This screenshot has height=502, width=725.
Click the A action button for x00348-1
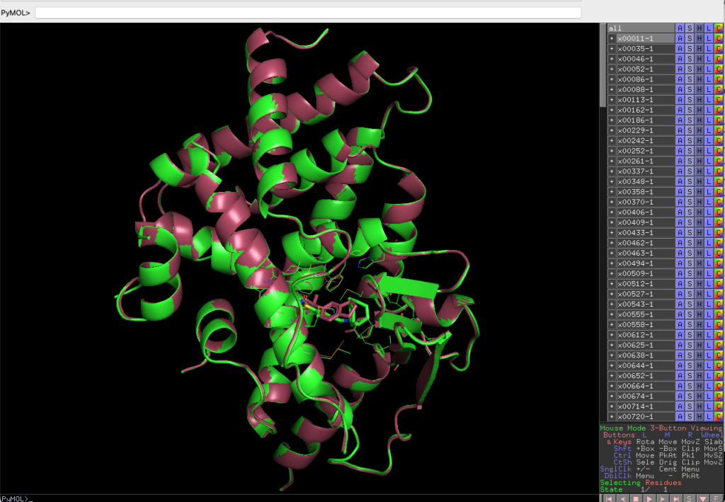[680, 182]
